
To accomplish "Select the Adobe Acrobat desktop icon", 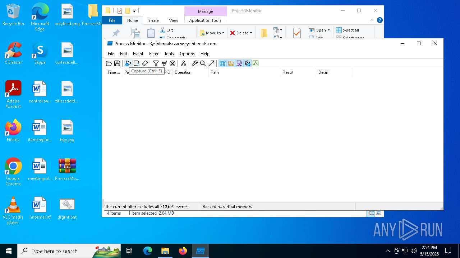I will coord(13,95).
